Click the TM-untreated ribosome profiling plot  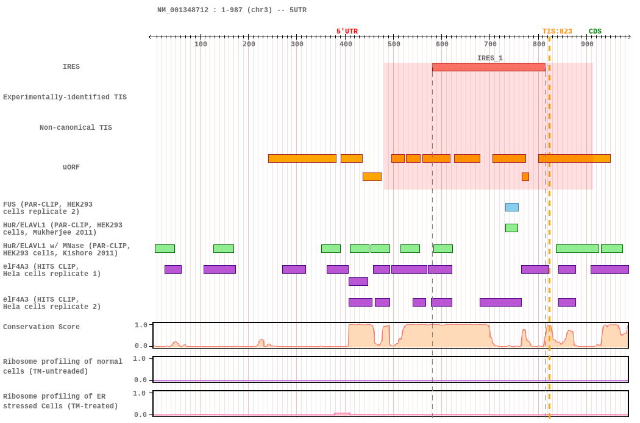pos(390,369)
